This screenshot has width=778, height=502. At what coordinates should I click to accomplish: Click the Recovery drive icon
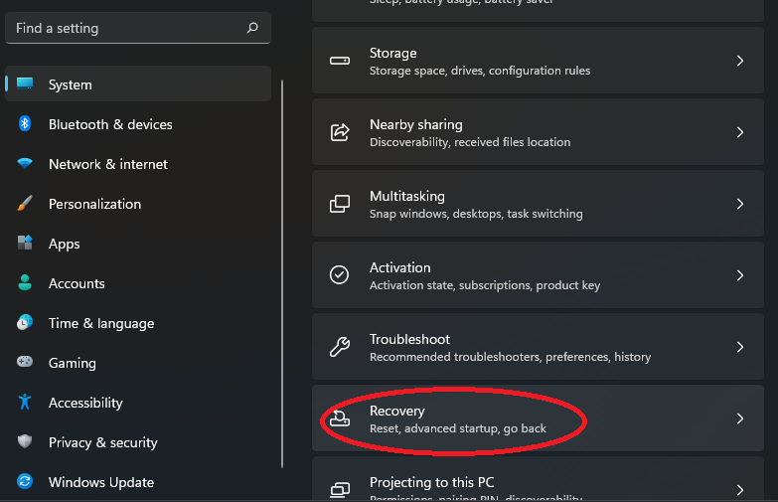click(x=340, y=418)
